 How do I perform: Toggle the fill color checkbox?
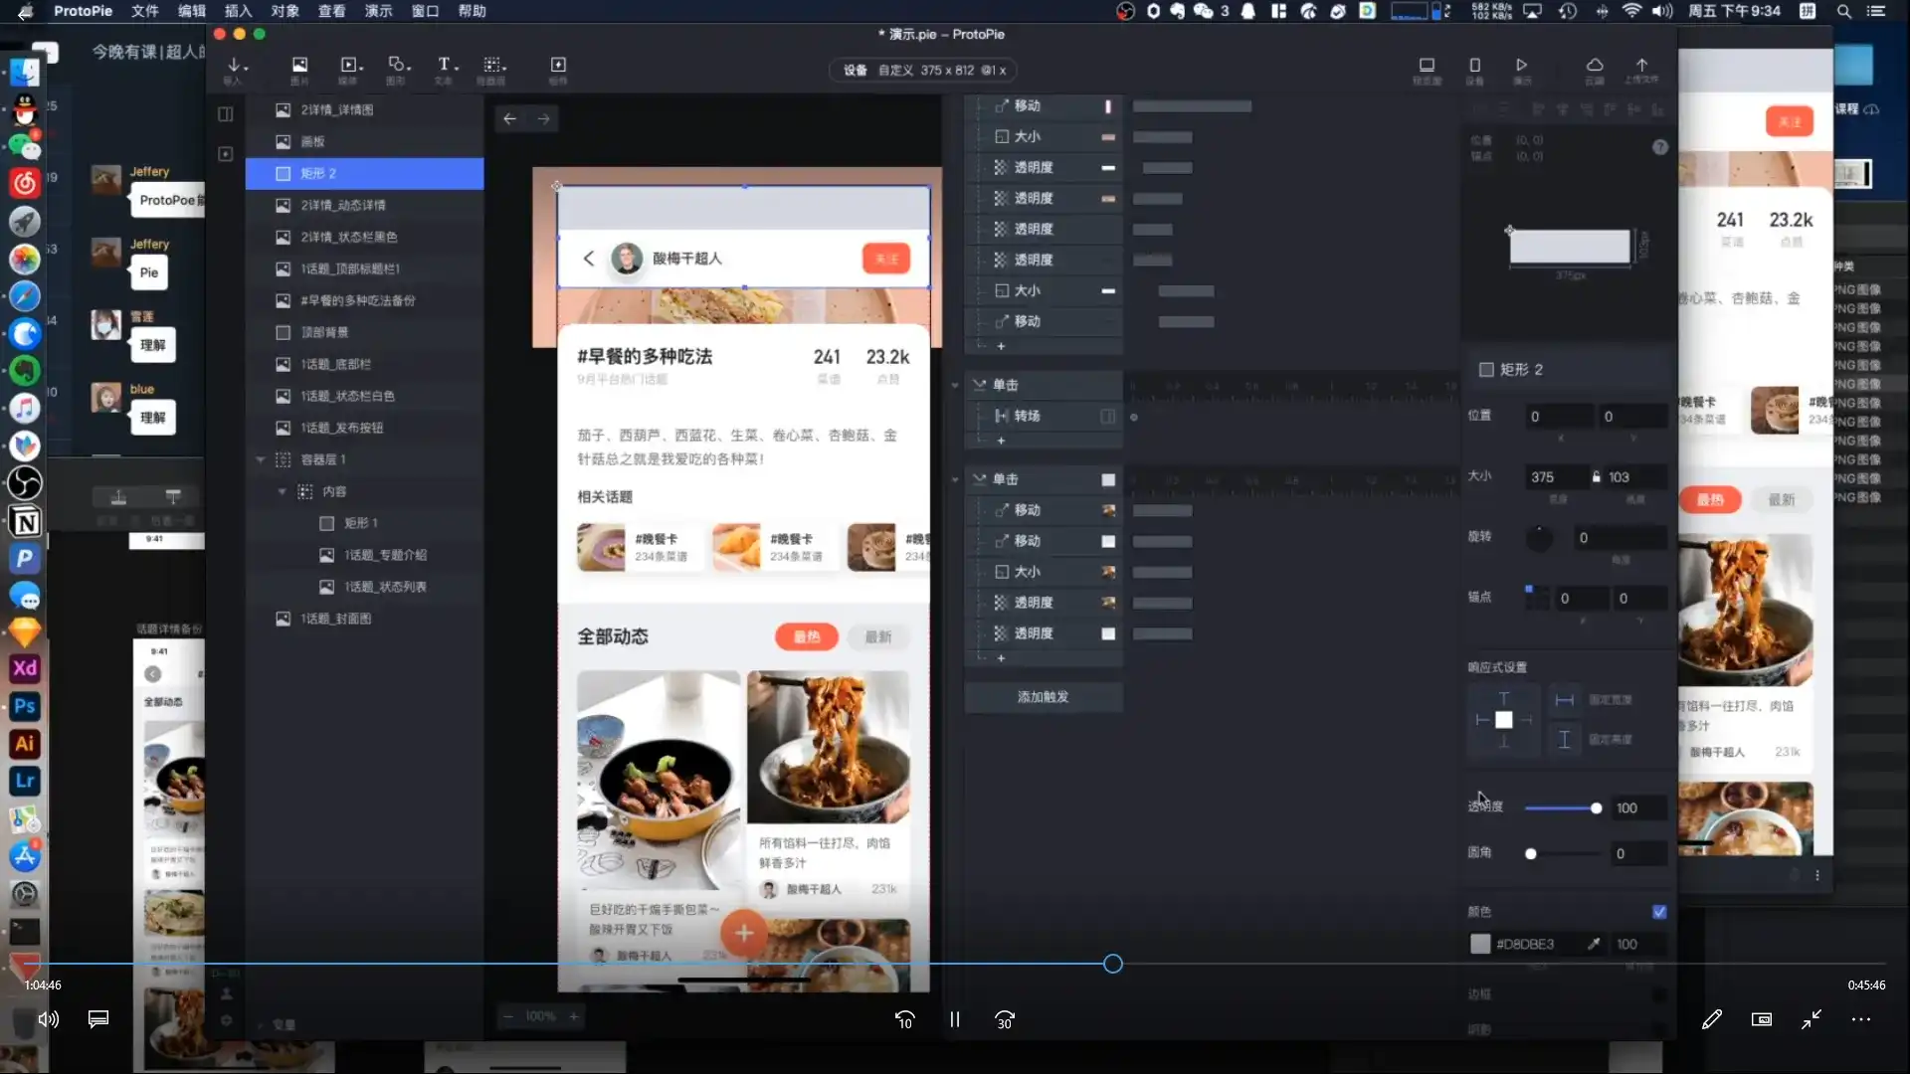point(1659,912)
